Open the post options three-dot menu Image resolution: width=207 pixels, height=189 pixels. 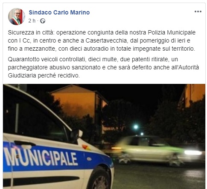198,11
